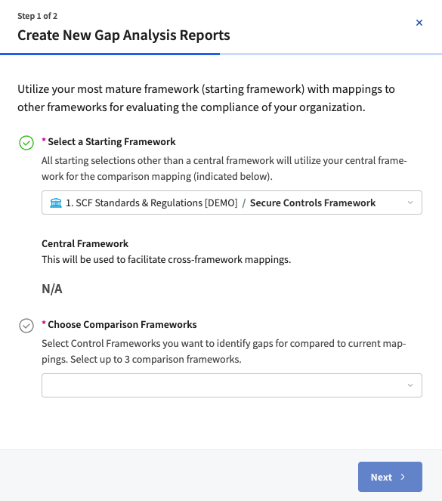Image resolution: width=442 pixels, height=501 pixels.
Task: Proceed with the Next button label
Action: coord(382,477)
